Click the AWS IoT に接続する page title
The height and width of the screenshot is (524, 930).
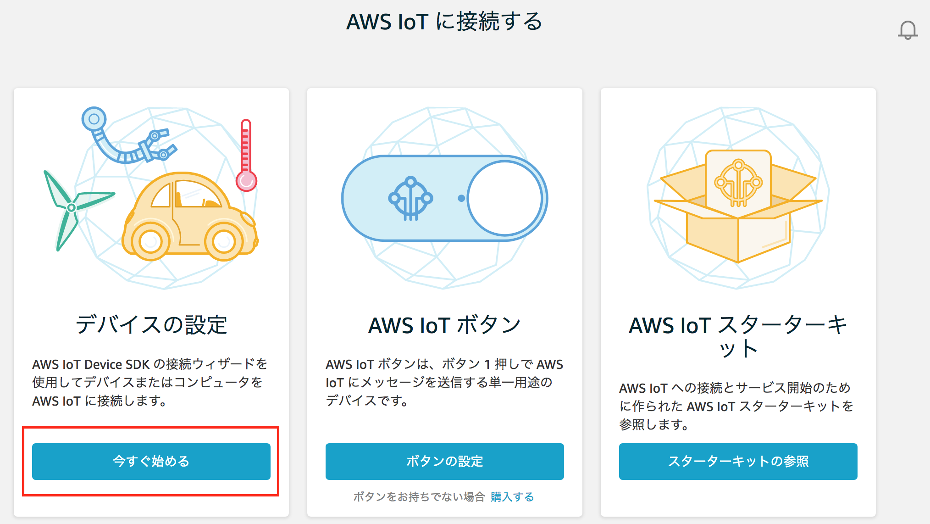(444, 22)
